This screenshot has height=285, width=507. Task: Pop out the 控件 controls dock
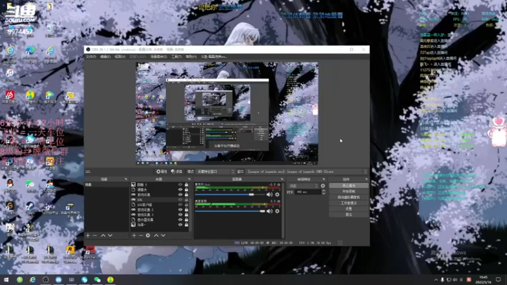click(366, 179)
